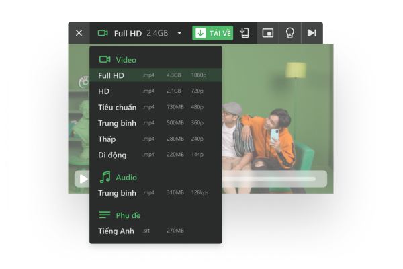Choose Trung bình 360p video quality
This screenshot has width=403, height=269.
155,123
